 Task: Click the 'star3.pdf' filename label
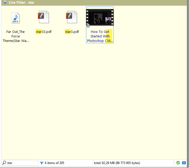(x=72, y=32)
